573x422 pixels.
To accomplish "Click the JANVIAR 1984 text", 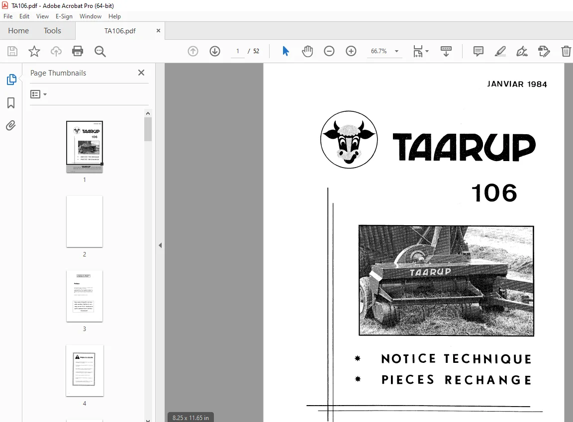I will [517, 84].
